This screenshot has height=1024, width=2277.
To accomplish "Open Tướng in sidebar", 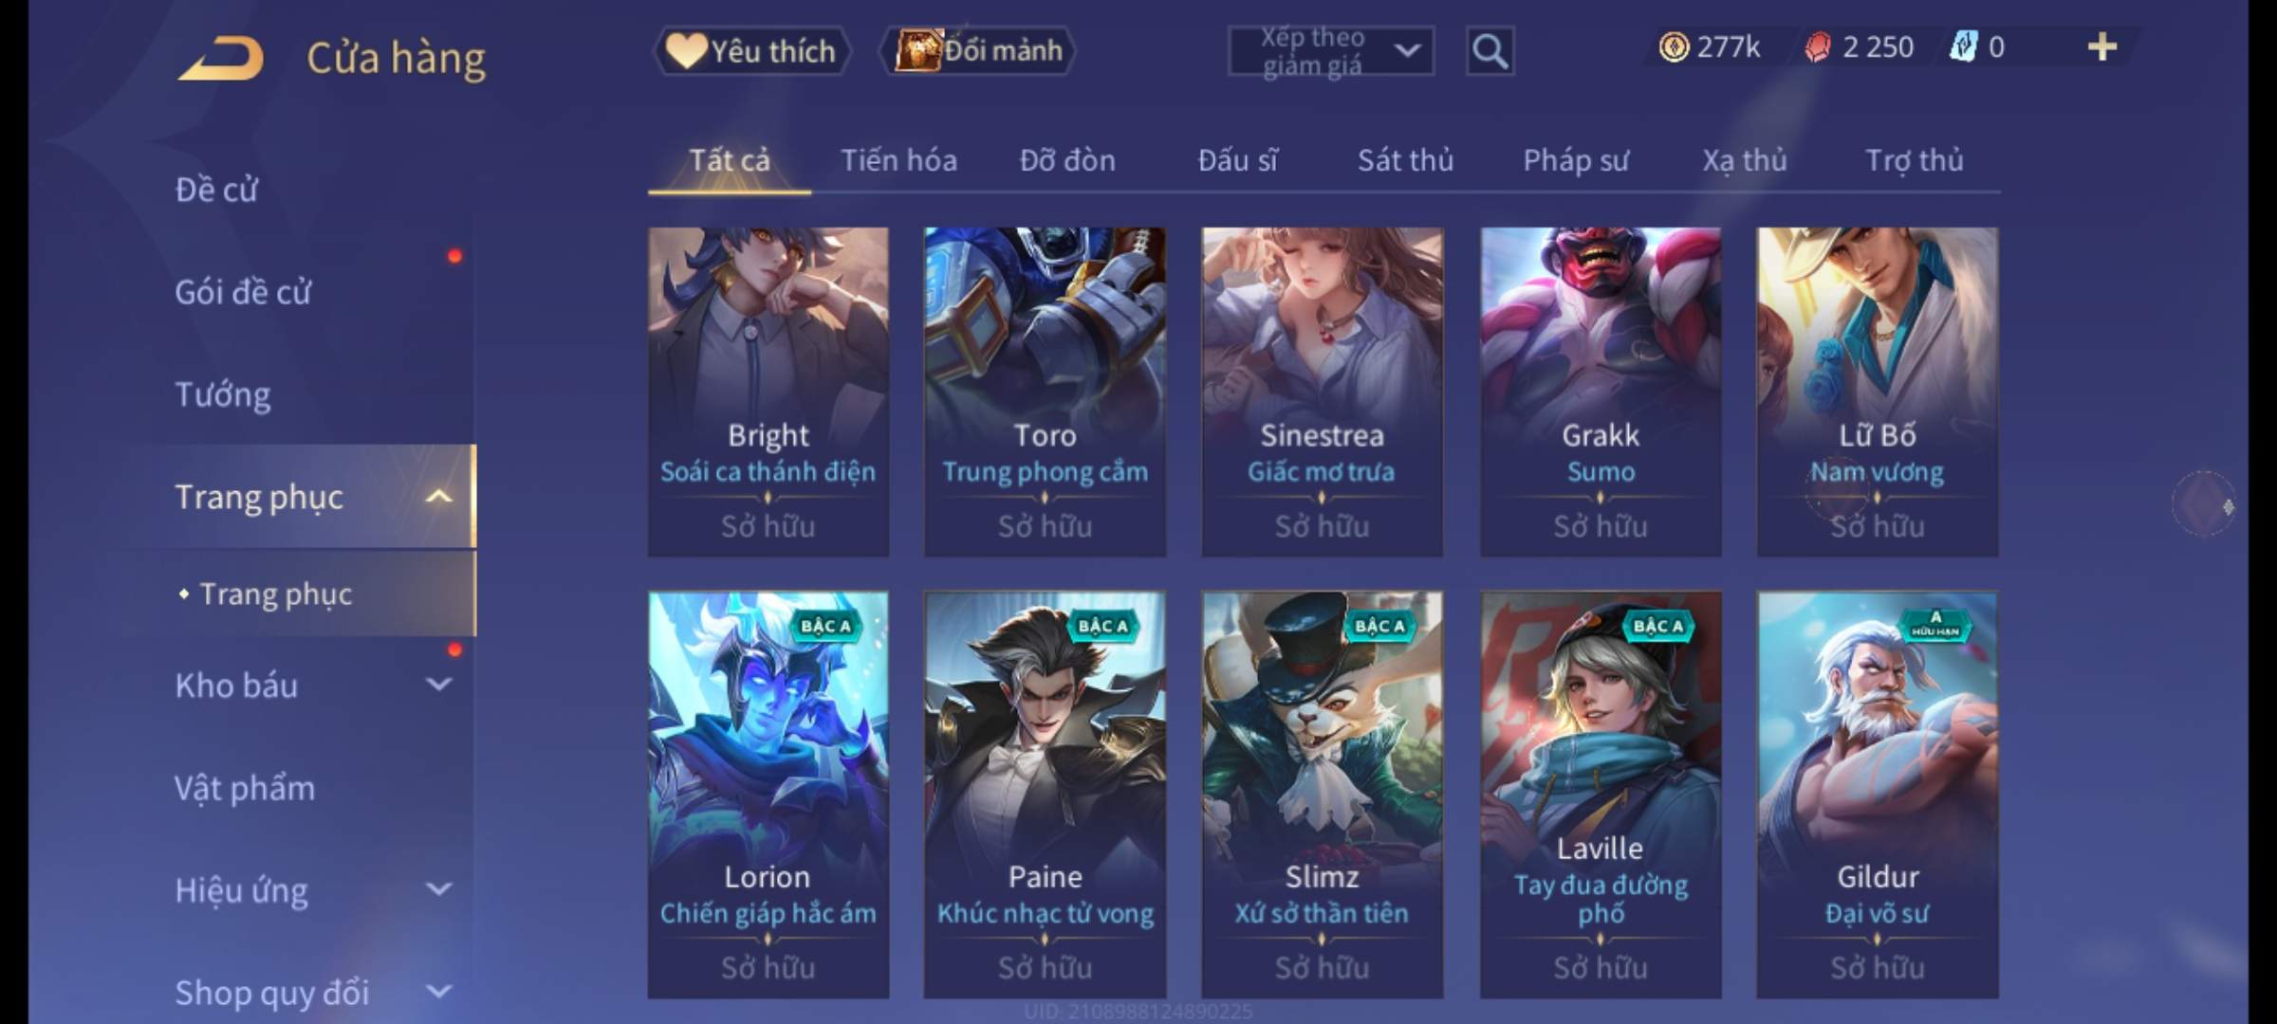I will (x=223, y=394).
